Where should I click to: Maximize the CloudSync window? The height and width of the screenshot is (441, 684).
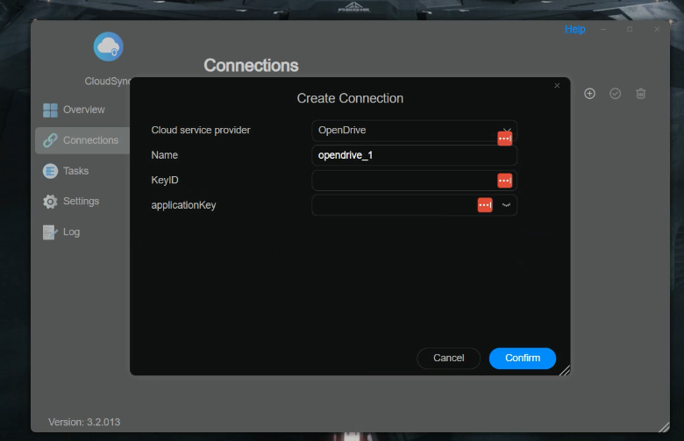(630, 29)
